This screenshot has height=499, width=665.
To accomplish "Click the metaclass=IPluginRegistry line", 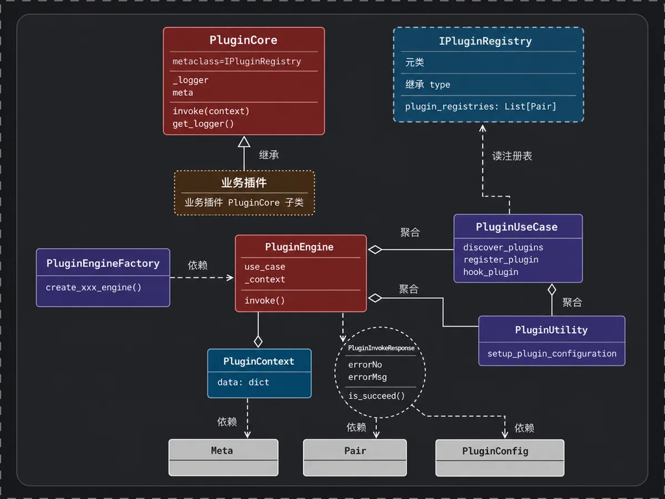I will coord(237,62).
